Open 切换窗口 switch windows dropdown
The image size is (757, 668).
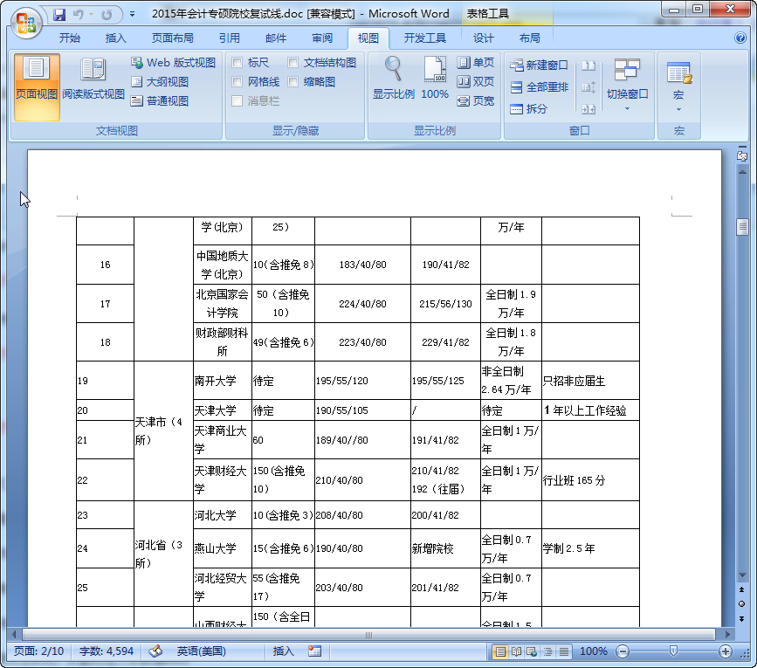[x=627, y=85]
